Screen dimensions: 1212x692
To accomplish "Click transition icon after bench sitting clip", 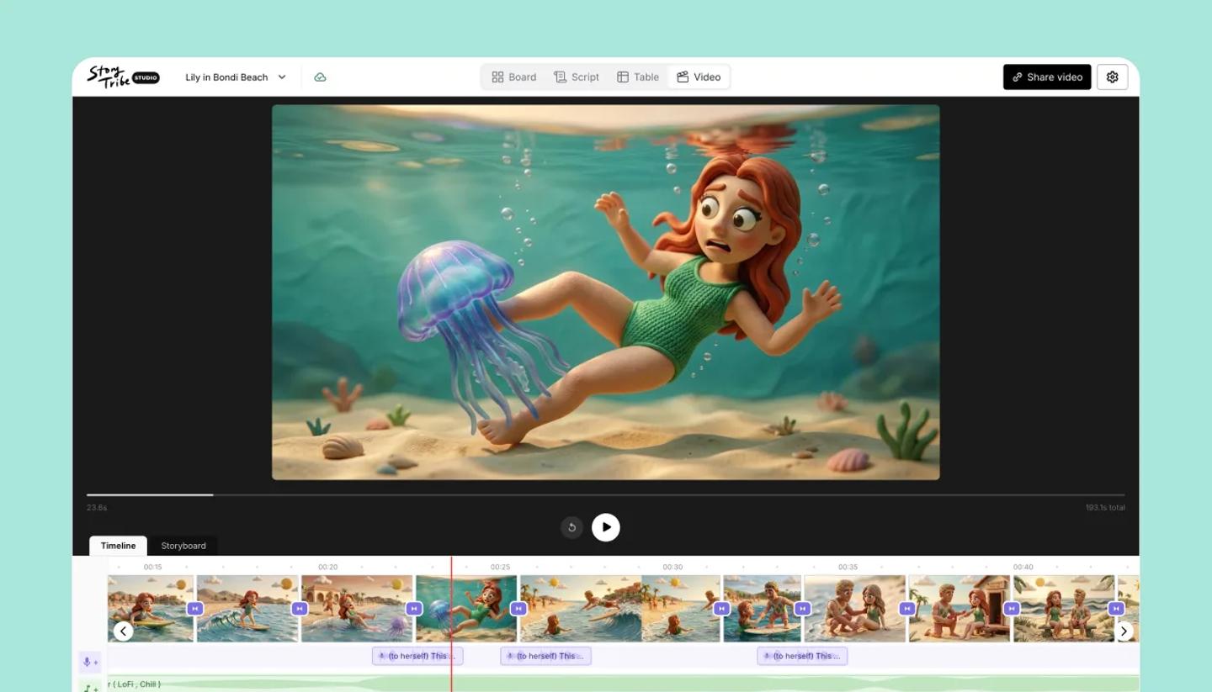I will point(1116,608).
